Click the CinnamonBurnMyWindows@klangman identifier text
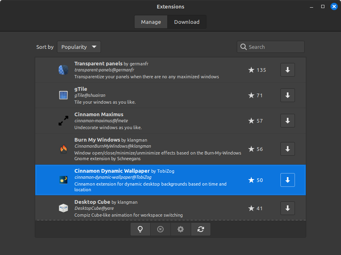The image size is (341, 255). click(x=113, y=146)
